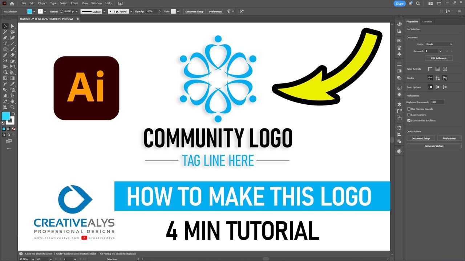465x261 pixels.
Task: Select the Column Graph tool
Action: pos(5,95)
